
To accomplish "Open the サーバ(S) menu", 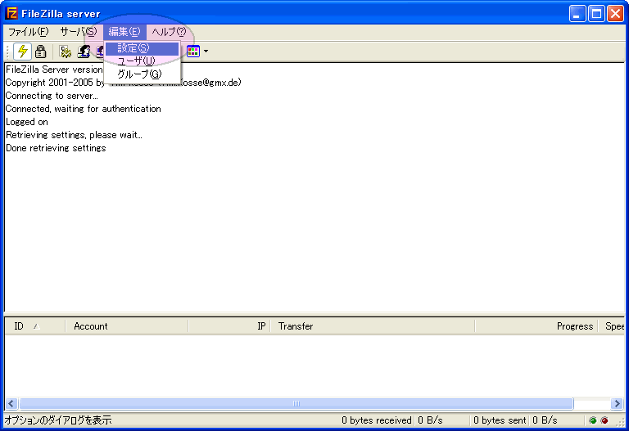I will pyautogui.click(x=78, y=32).
